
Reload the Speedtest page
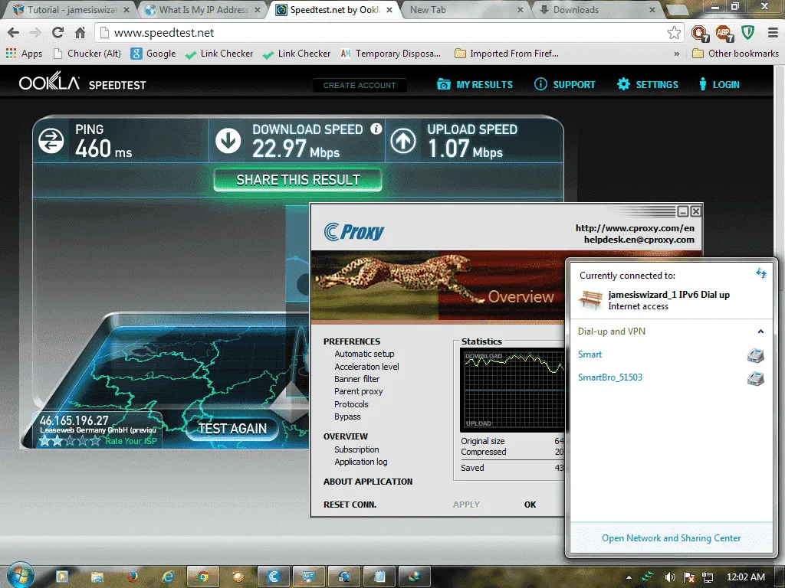(x=58, y=33)
